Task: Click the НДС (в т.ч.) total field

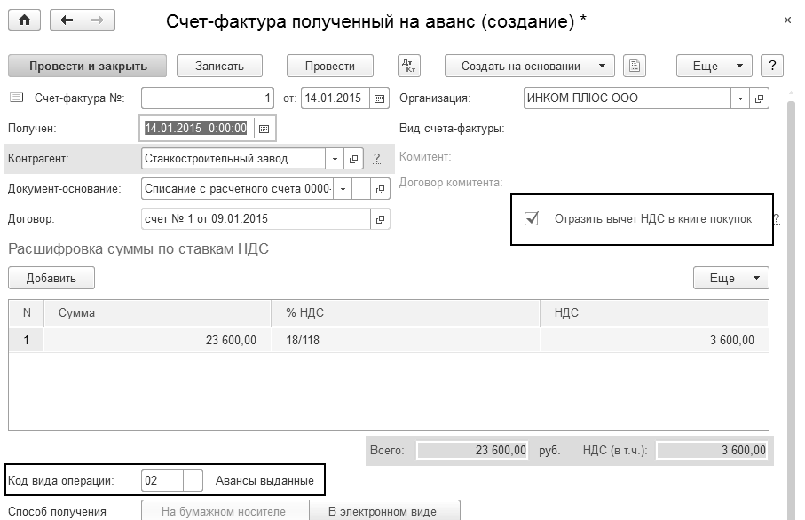Action: point(712,451)
